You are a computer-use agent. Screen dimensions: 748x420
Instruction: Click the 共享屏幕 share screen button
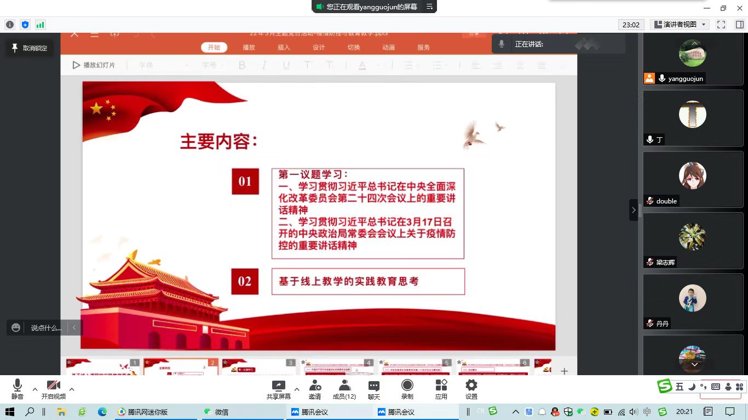(x=278, y=389)
